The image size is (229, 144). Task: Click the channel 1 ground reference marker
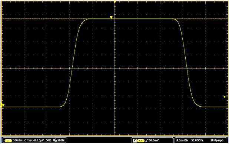pyautogui.click(x=3, y=105)
